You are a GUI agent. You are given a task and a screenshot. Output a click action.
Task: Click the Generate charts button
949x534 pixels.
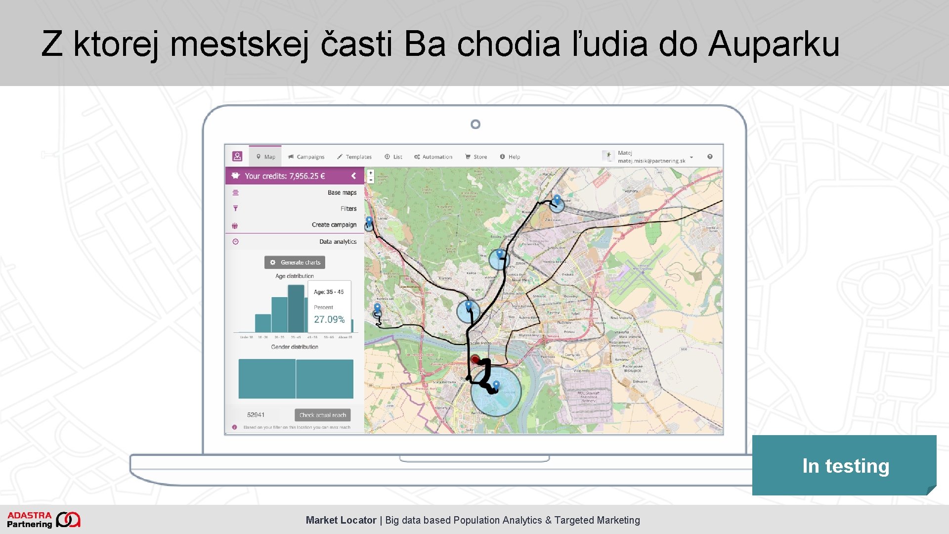pos(295,262)
